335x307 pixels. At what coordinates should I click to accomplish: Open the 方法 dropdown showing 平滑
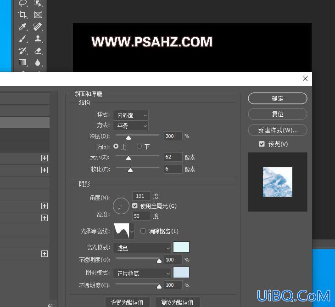[131, 126]
